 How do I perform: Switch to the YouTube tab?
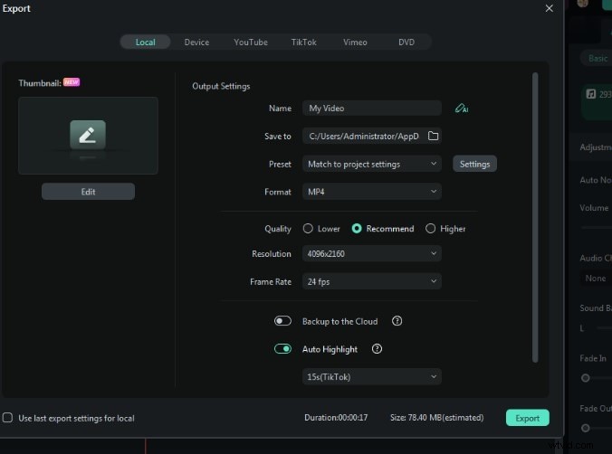(x=250, y=43)
